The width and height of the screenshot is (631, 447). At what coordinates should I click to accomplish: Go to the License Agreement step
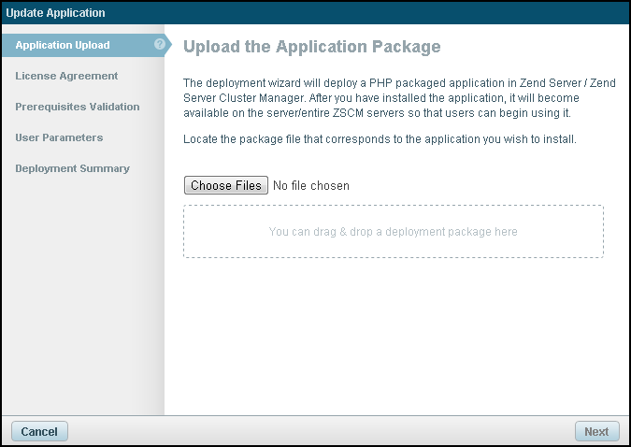click(66, 76)
